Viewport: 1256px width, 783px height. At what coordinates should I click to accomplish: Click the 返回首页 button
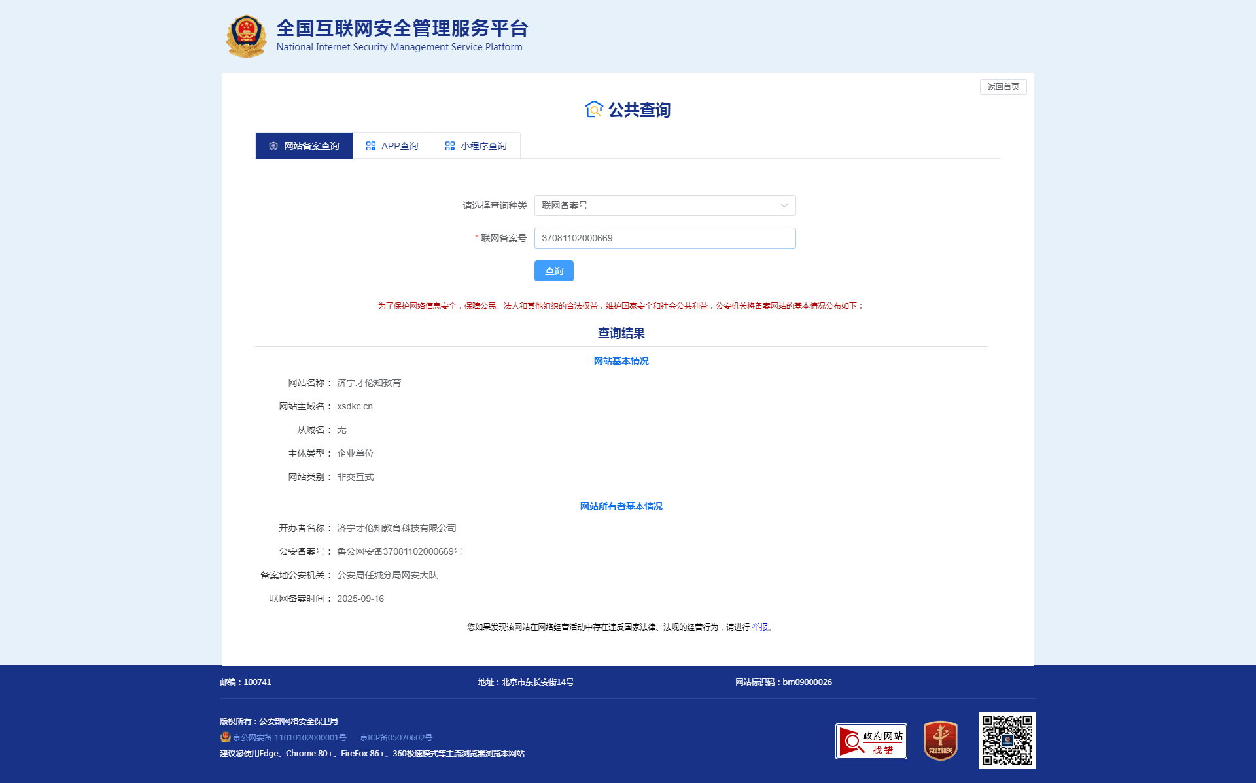[x=1003, y=87]
